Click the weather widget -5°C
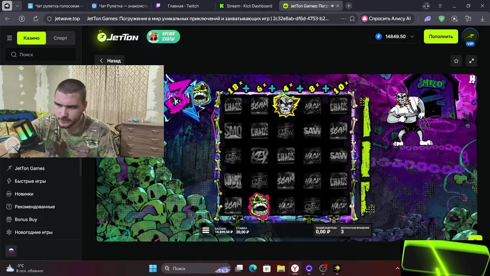 coord(24,268)
